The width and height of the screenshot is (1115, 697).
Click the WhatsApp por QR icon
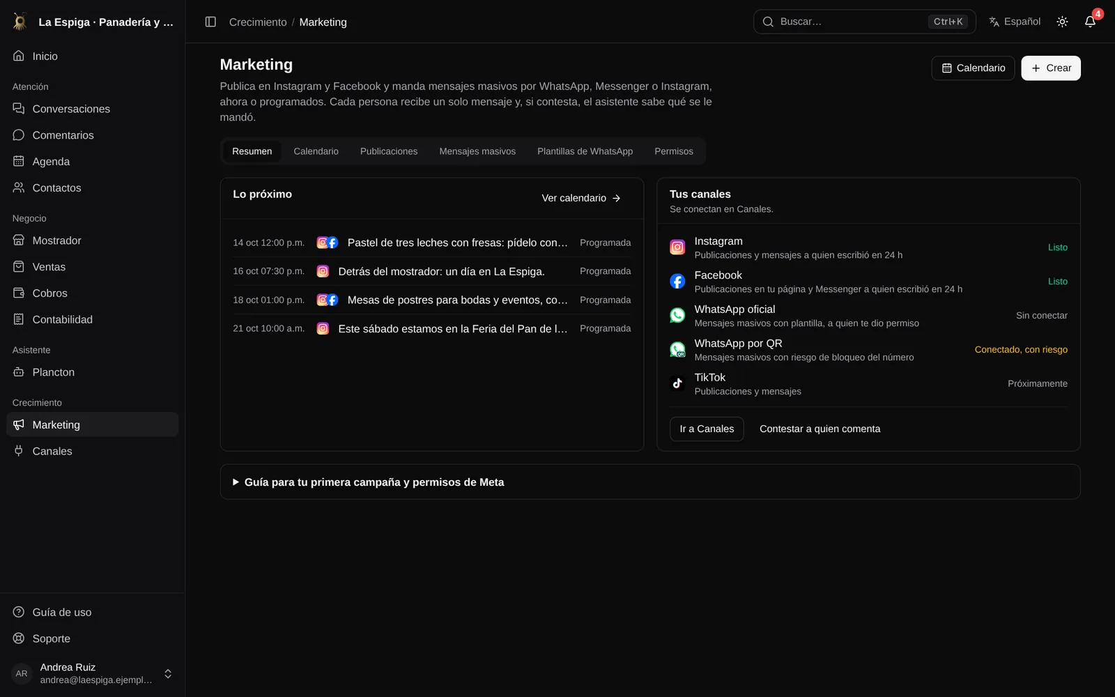tap(677, 350)
